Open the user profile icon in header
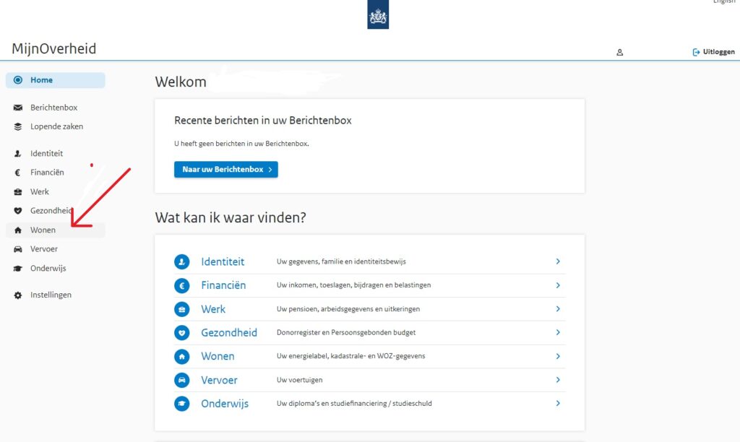The image size is (740, 442). [619, 52]
